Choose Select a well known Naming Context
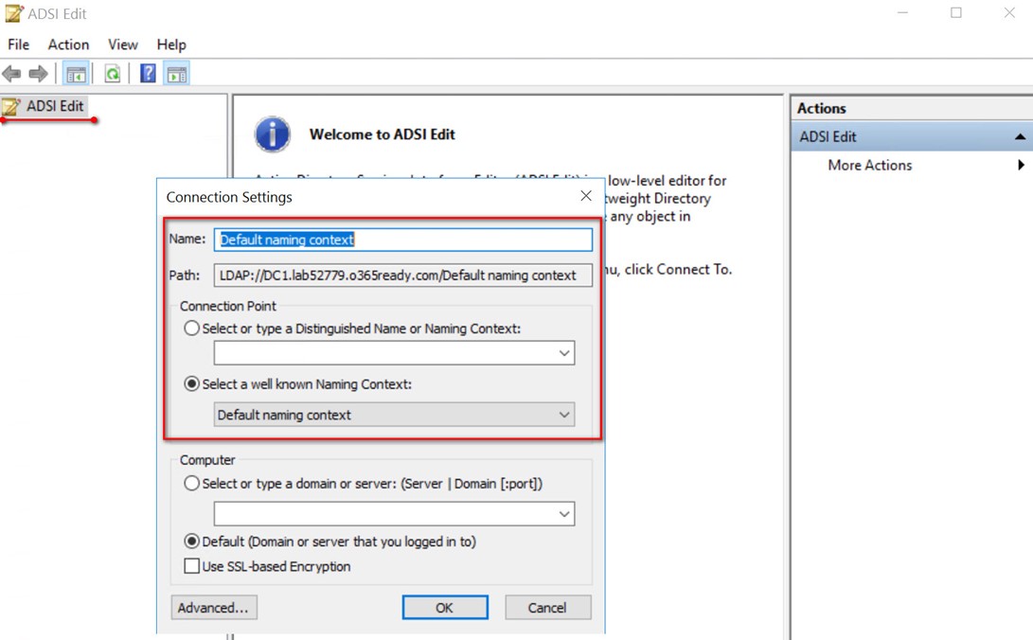 pyautogui.click(x=191, y=383)
